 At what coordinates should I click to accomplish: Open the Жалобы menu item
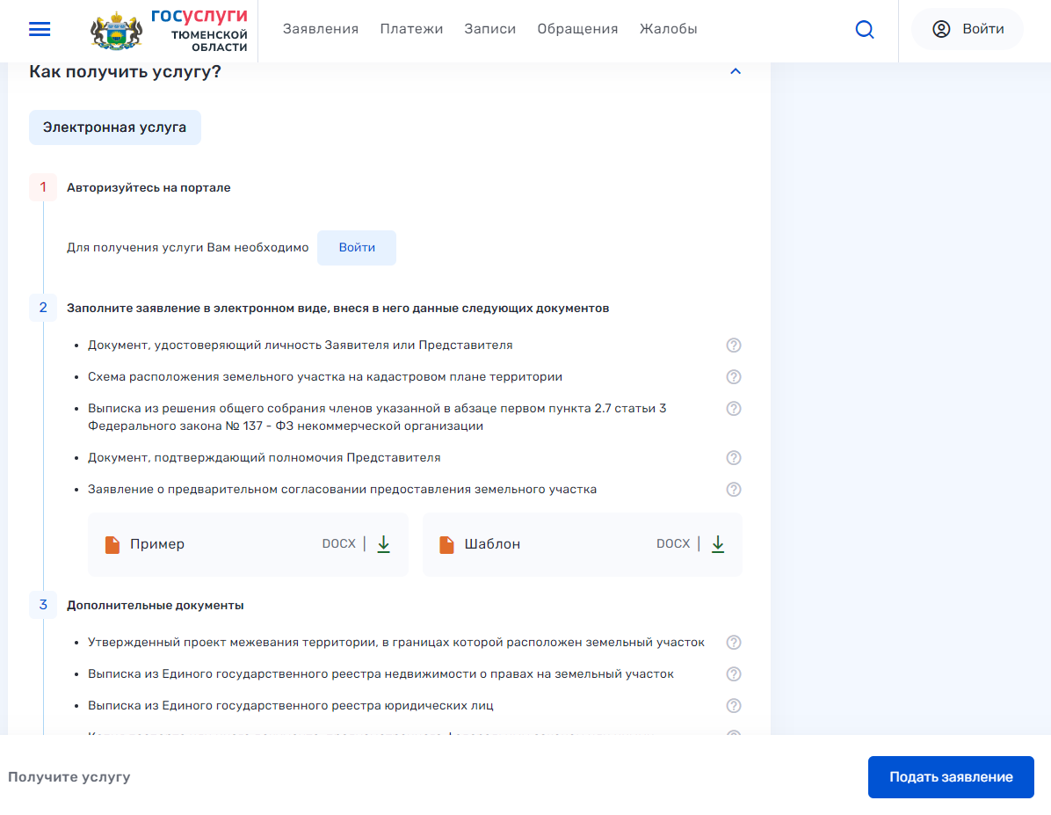click(x=668, y=29)
